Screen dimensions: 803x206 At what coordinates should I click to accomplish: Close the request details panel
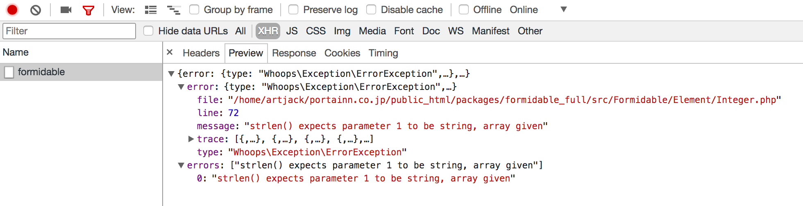pos(170,52)
